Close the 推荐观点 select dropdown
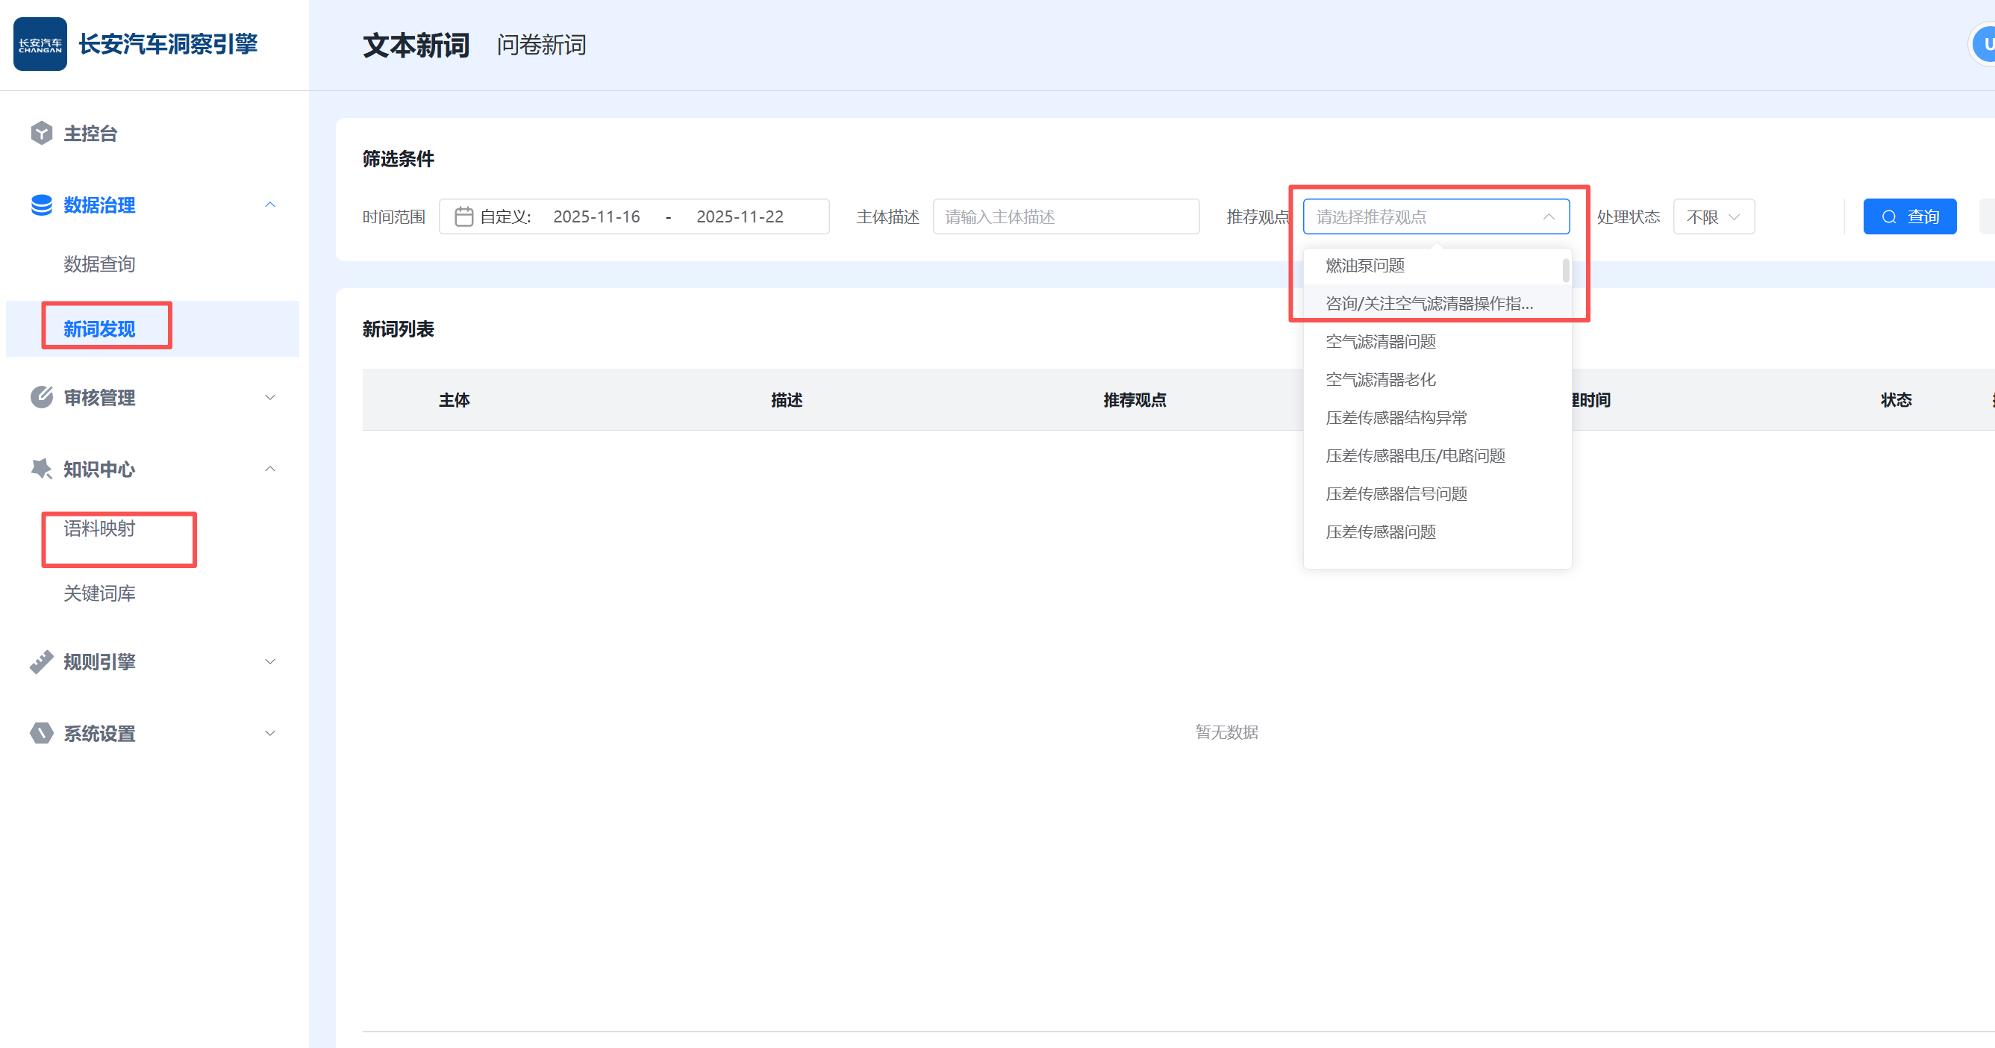Image resolution: width=1995 pixels, height=1048 pixels. click(x=1548, y=217)
